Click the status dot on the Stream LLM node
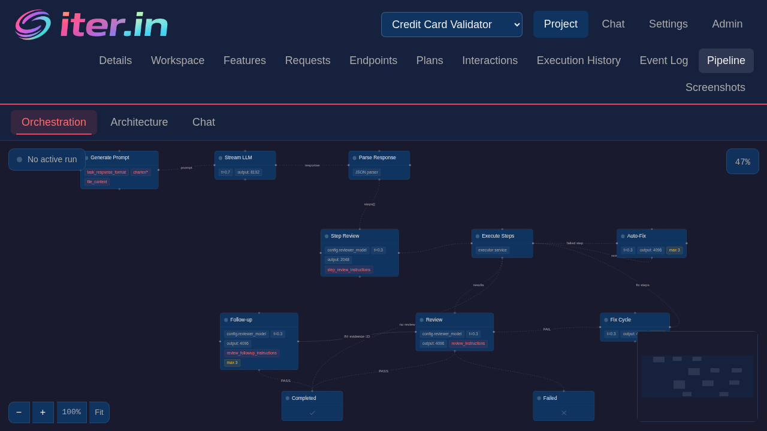The width and height of the screenshot is (767, 431). coord(221,157)
